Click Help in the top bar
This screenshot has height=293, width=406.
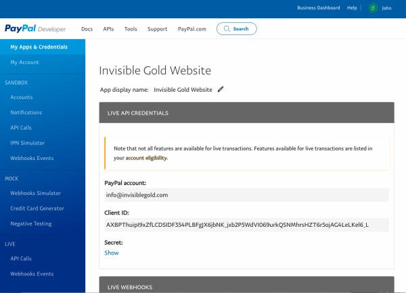tap(352, 7)
